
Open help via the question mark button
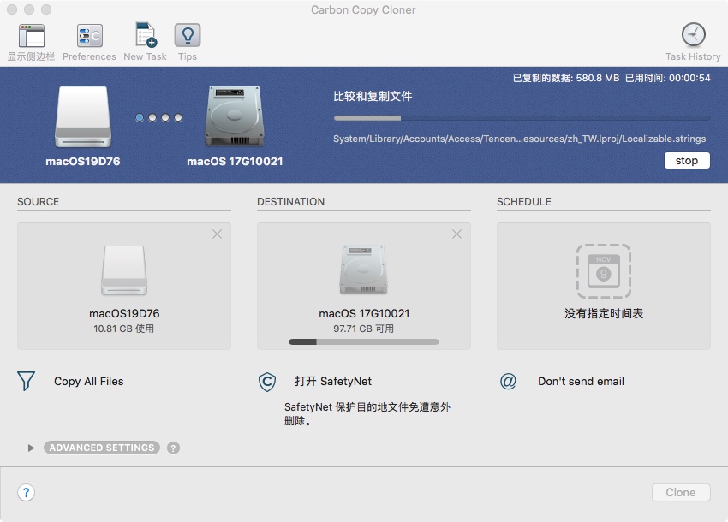pos(26,492)
